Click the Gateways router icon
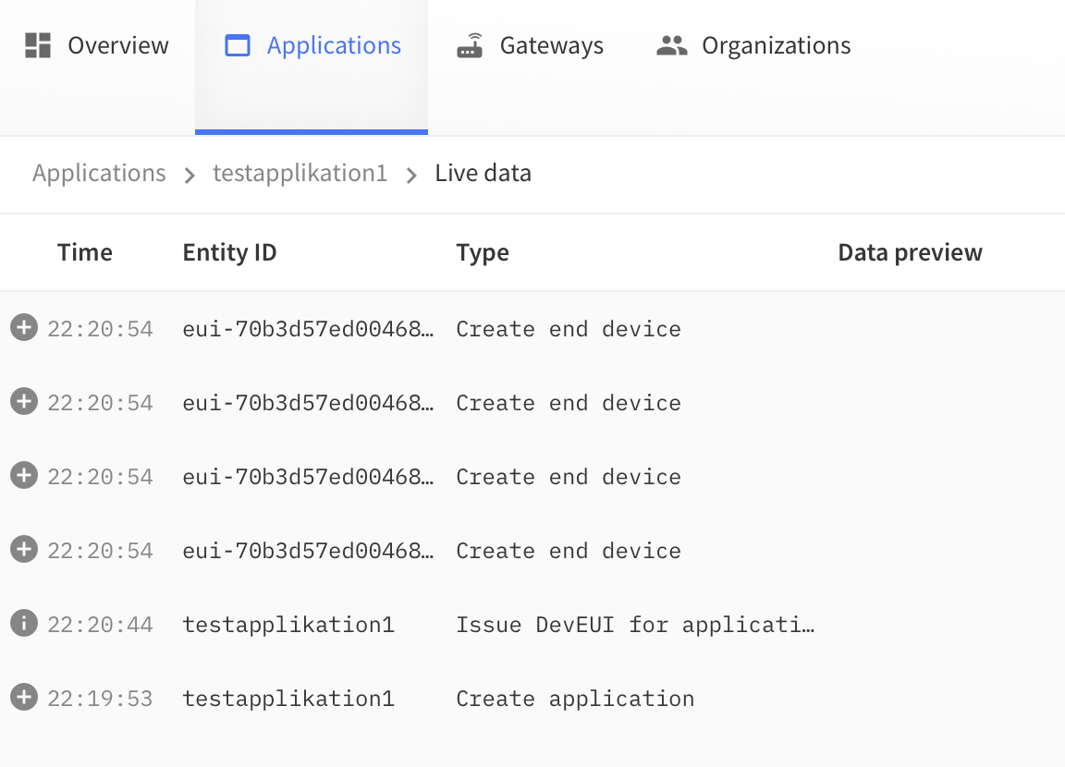Viewport: 1065px width, 767px height. [471, 45]
